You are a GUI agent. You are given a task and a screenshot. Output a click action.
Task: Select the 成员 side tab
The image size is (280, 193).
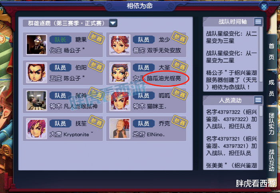pyautogui.click(x=272, y=88)
